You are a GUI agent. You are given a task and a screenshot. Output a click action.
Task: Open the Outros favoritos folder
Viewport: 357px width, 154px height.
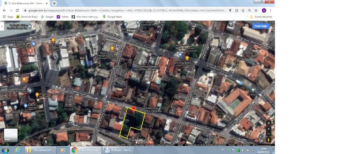261,17
